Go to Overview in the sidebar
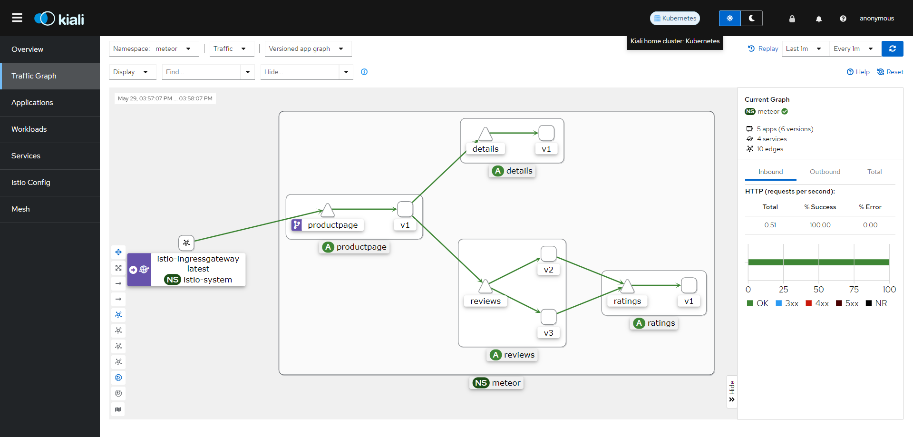This screenshot has width=913, height=437. pyautogui.click(x=50, y=49)
